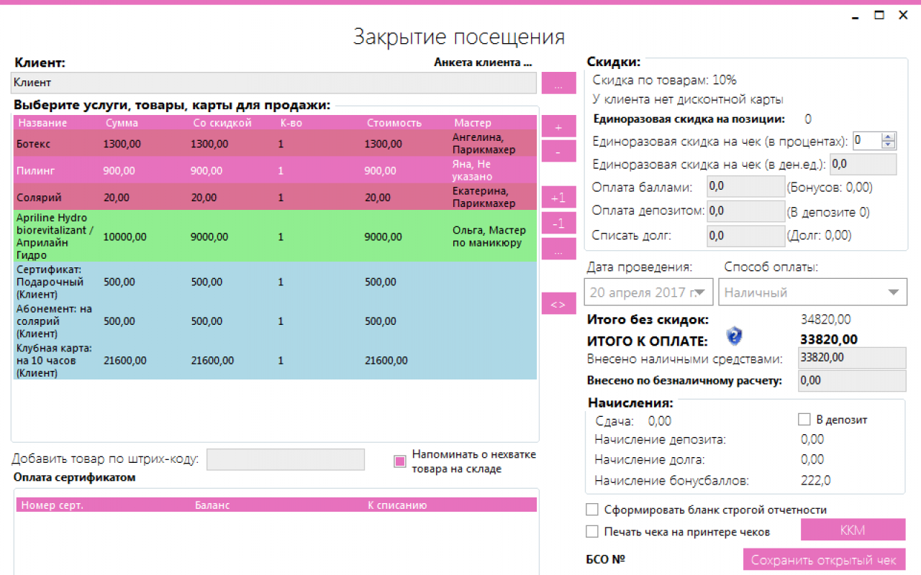Increment the percent discount spinner
The height and width of the screenshot is (575, 921).
889,137
